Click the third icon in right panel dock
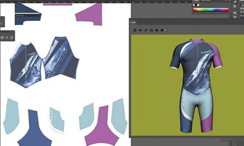 (235, 12)
